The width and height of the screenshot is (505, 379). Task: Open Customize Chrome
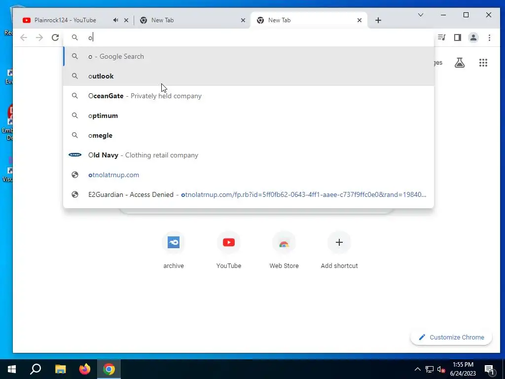click(x=451, y=338)
